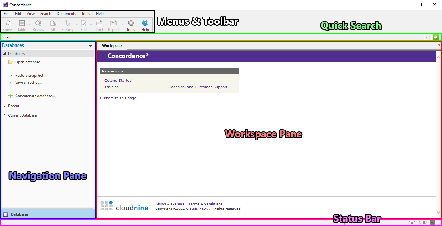Click the green plus Concatenate database icon

pos(11,96)
